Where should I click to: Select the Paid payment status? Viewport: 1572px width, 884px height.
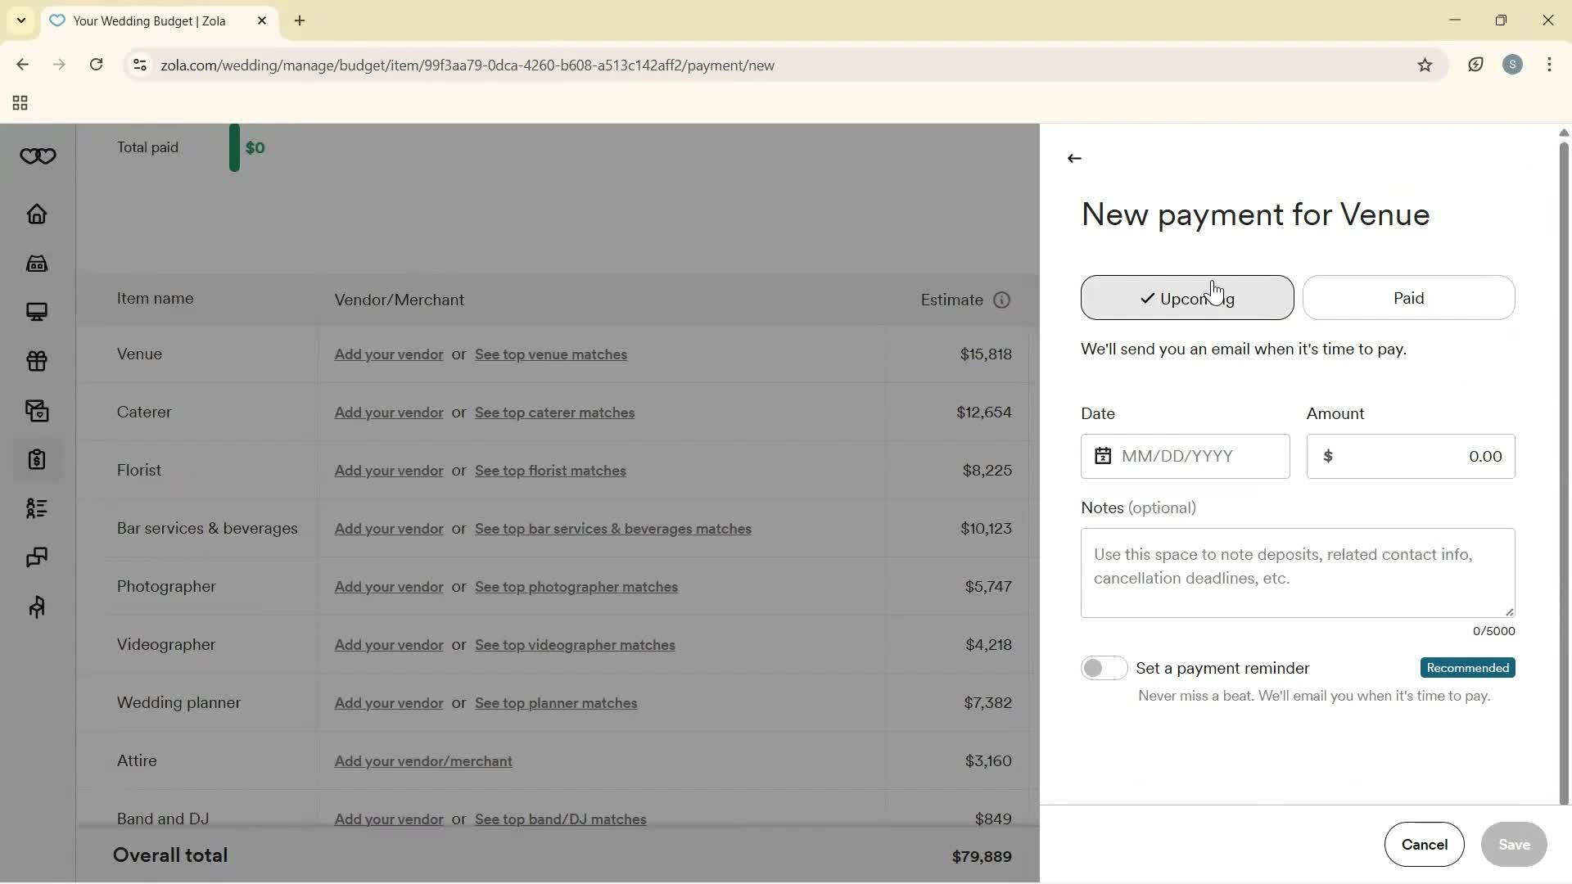pyautogui.click(x=1408, y=298)
